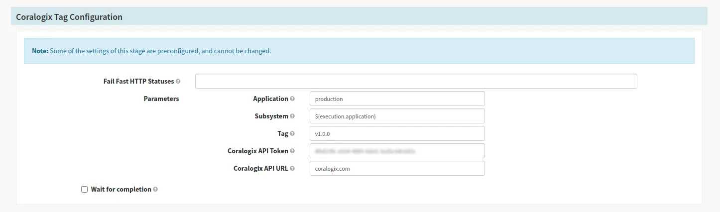Click help icon beside Wait for completion
The image size is (720, 212).
(155, 190)
